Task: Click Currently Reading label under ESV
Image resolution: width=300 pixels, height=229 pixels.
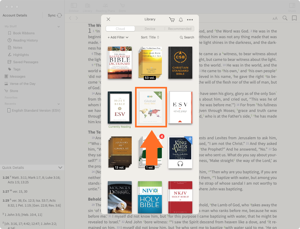Action: [120, 127]
